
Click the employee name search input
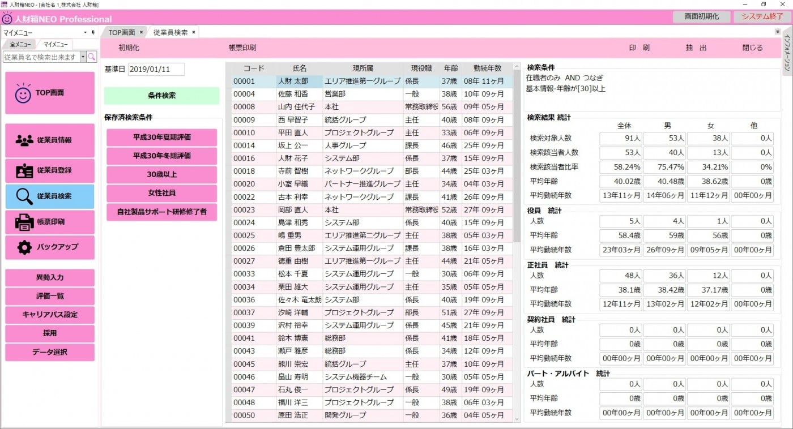coord(41,57)
